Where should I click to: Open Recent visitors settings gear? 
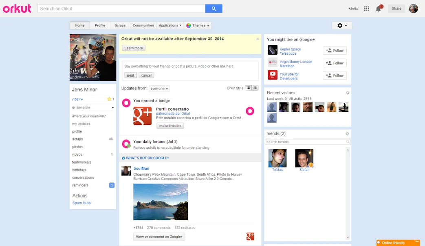[x=348, y=93]
